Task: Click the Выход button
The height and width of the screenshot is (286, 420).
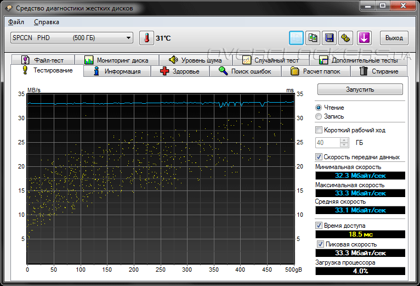Action: pos(394,38)
